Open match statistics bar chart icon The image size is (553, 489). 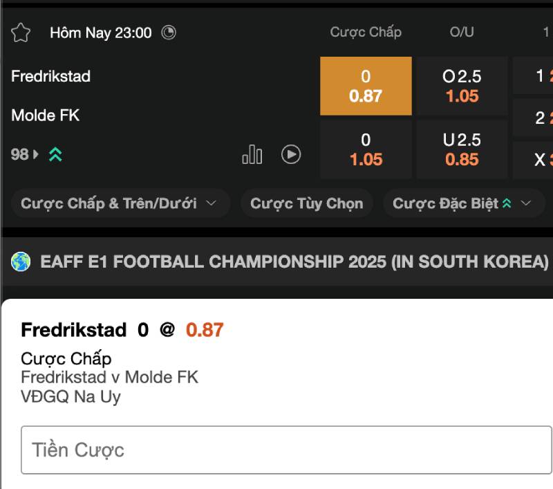(x=252, y=154)
